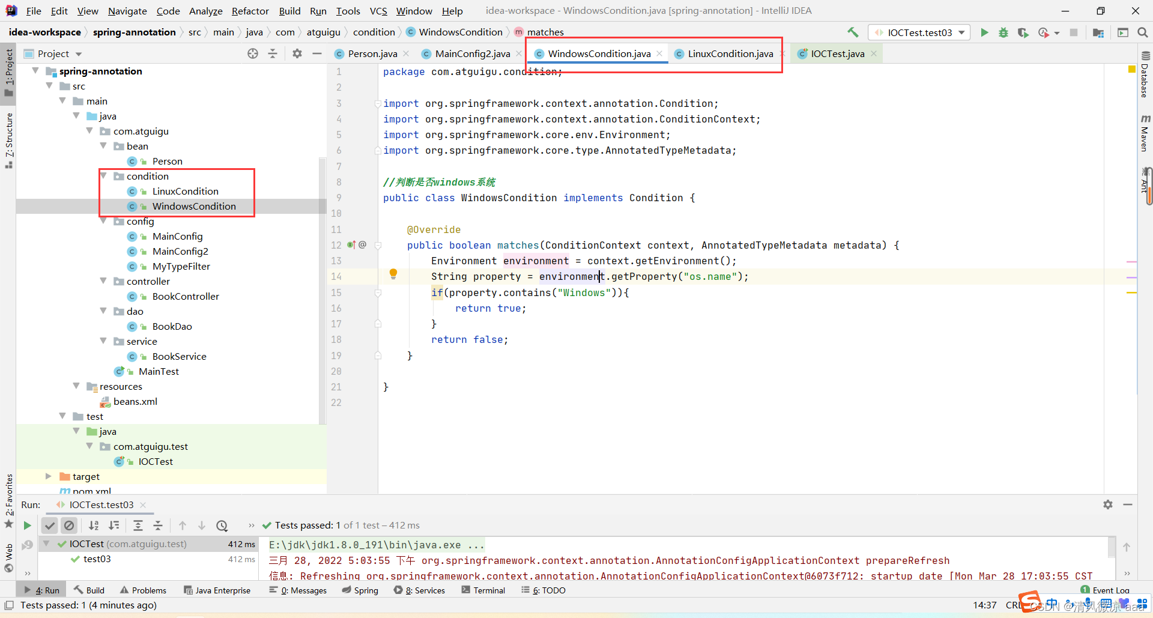The image size is (1153, 618).
Task: Fold the matches method on line 12
Action: (x=378, y=245)
